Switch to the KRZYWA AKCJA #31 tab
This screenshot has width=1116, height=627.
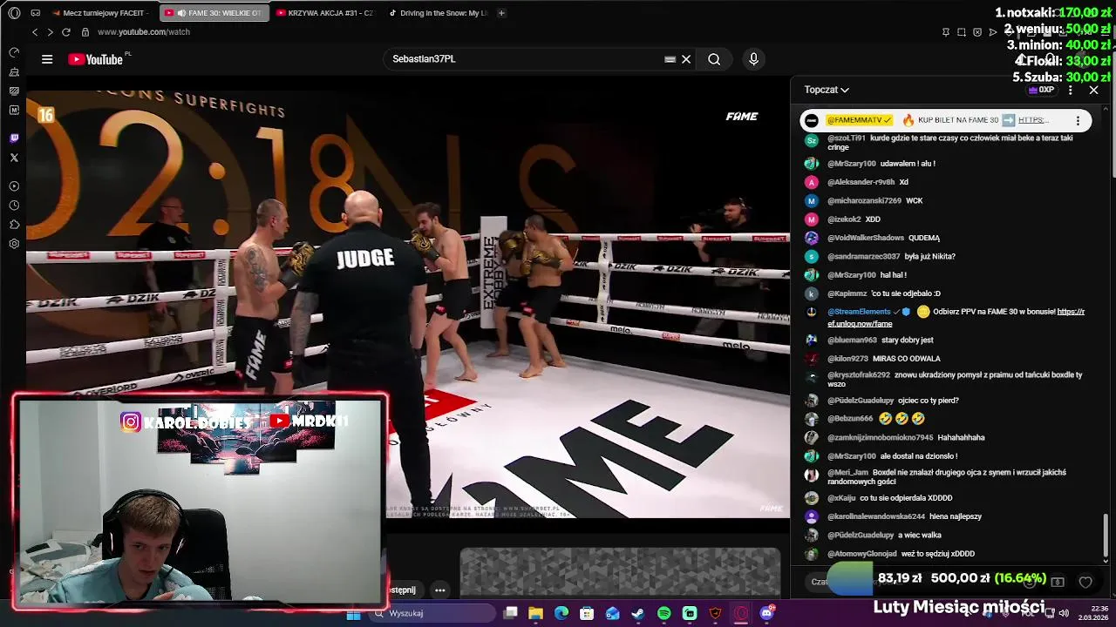click(x=325, y=13)
